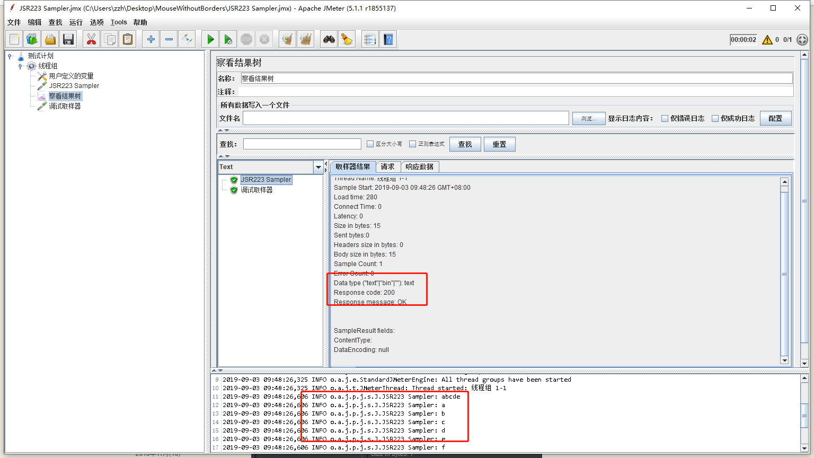Click the 浏览 file button
This screenshot has width=814, height=458.
point(589,118)
